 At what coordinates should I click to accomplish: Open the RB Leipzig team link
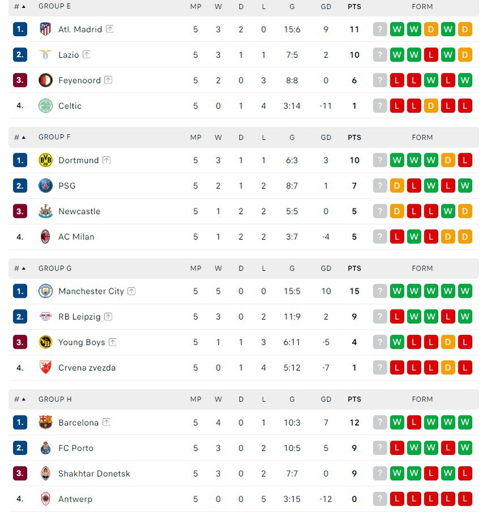(x=79, y=316)
